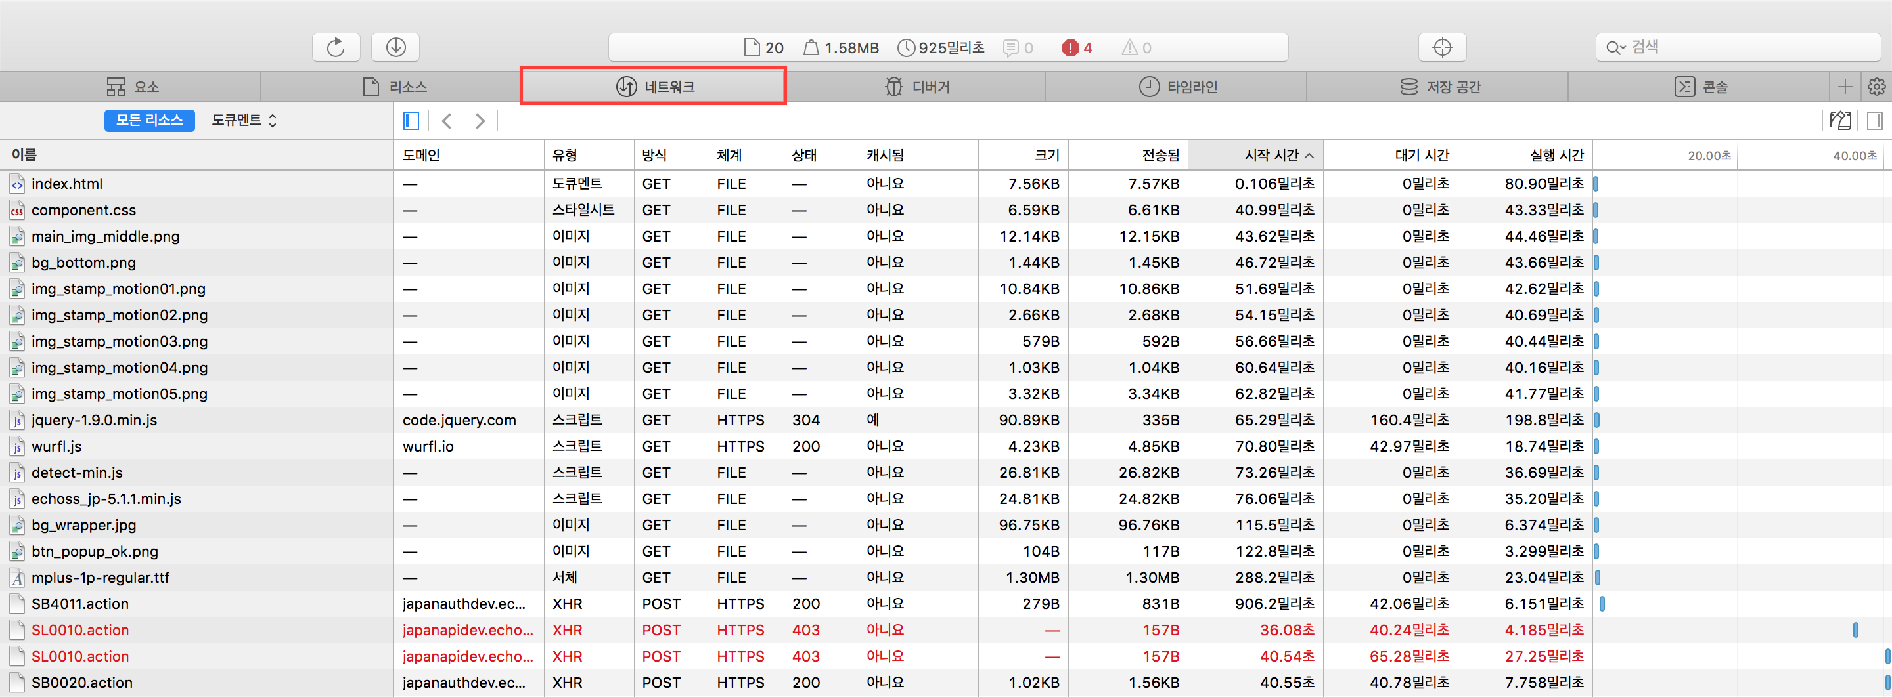Select the mplus-1p-regular.ttf font icon
Screen dimensions: 1892x697
17,578
